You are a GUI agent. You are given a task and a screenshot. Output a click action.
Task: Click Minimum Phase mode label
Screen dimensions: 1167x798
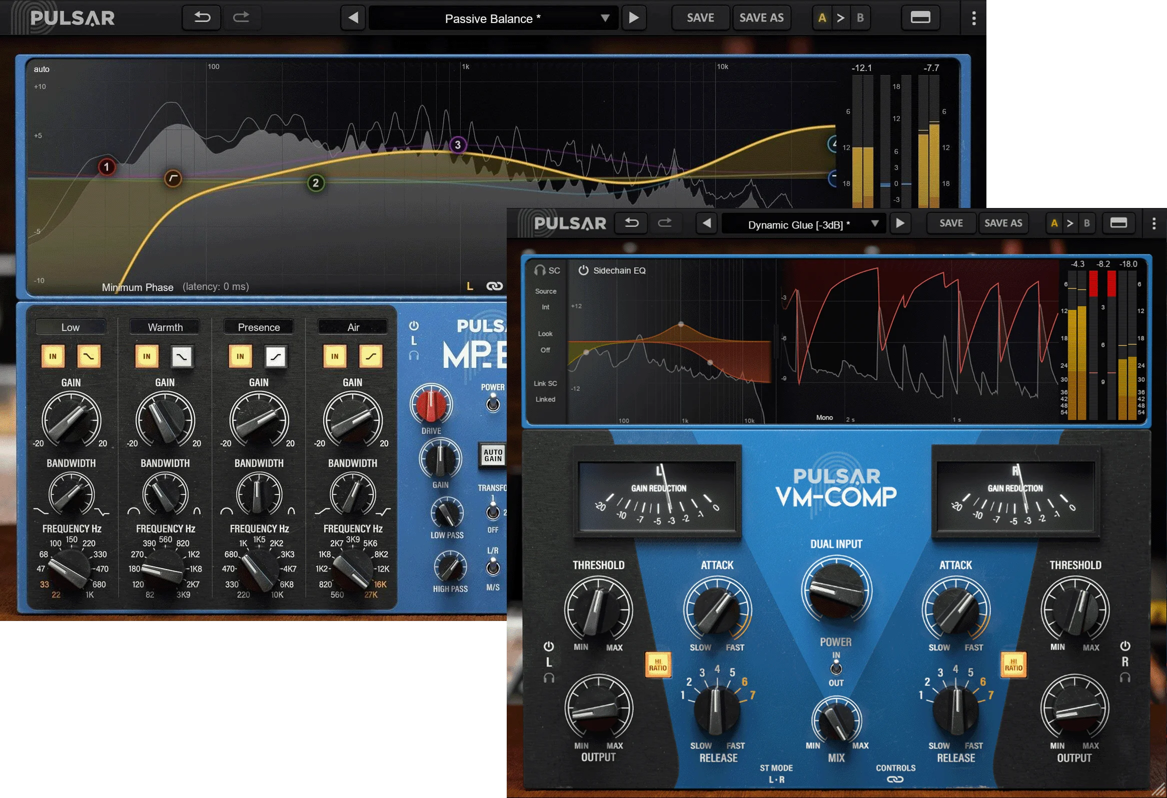(x=138, y=287)
